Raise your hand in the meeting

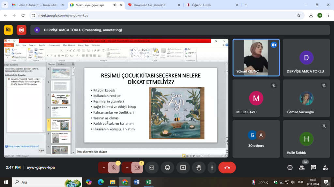199,168
